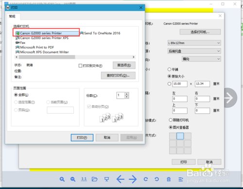Click top margin field under 上
This screenshot has height=189, width=243.
tap(180, 111)
